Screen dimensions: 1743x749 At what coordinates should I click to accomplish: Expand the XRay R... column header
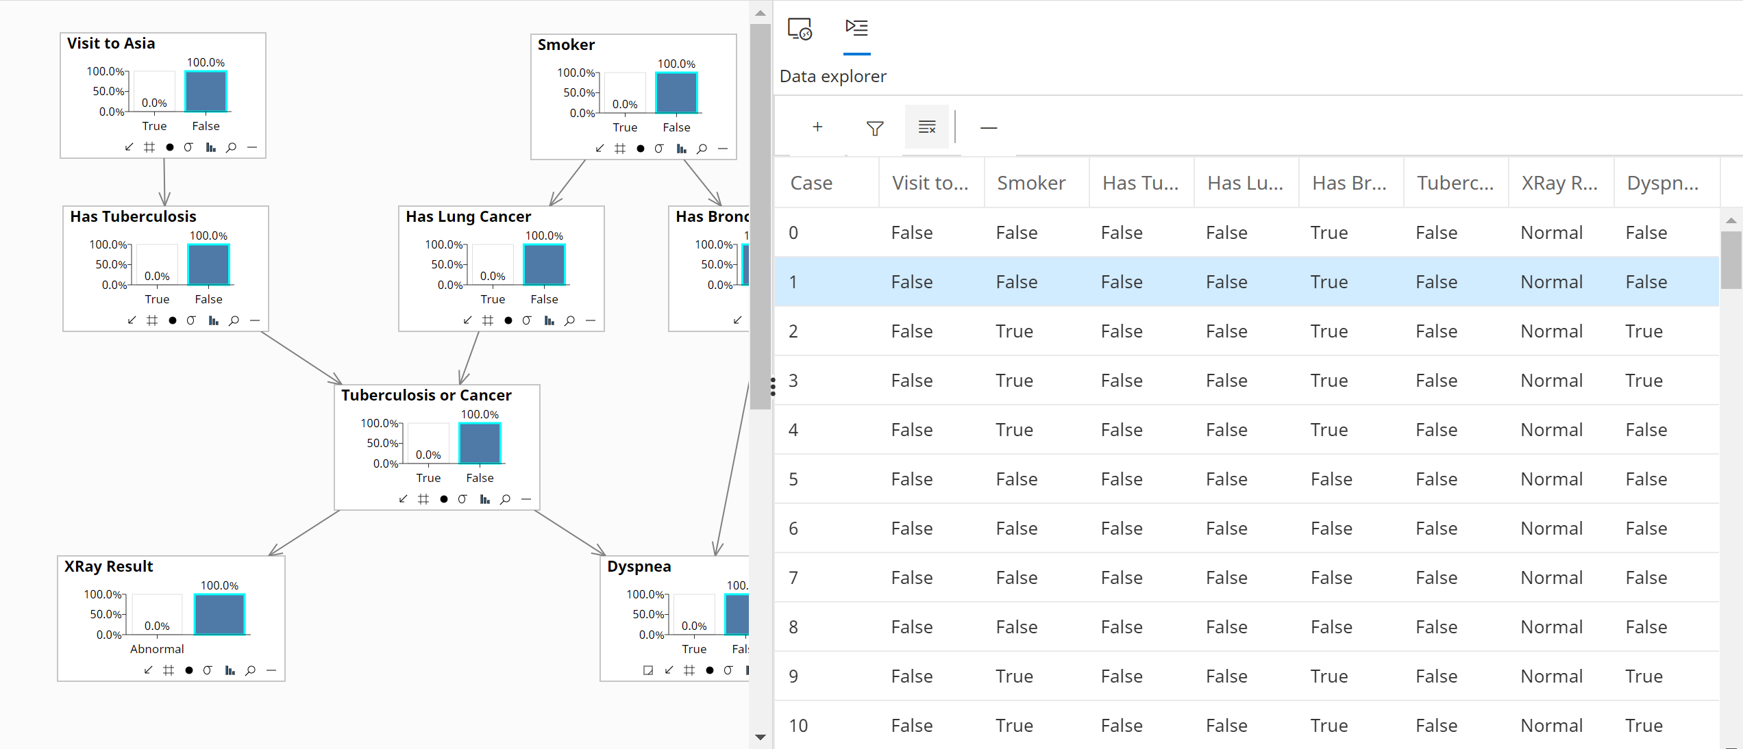coord(1560,182)
